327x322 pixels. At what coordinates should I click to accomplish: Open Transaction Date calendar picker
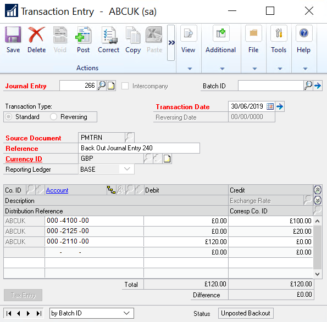pyautogui.click(x=270, y=106)
